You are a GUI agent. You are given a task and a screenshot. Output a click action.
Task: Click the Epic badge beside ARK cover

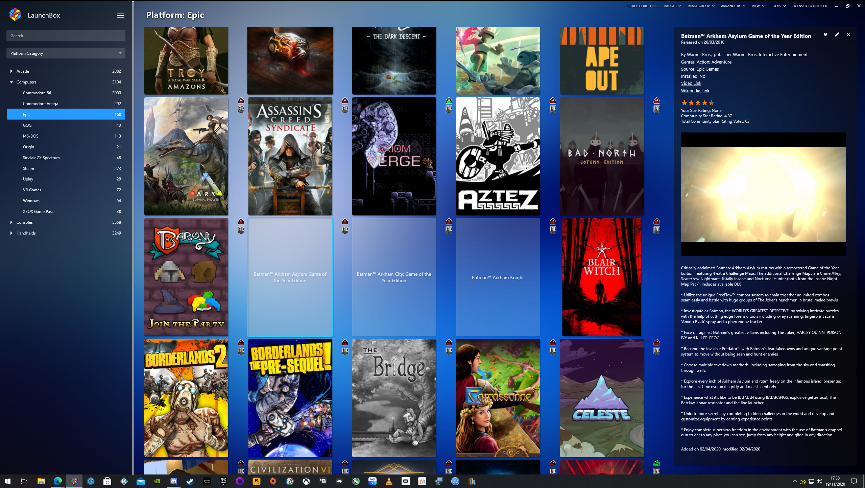[x=241, y=109]
